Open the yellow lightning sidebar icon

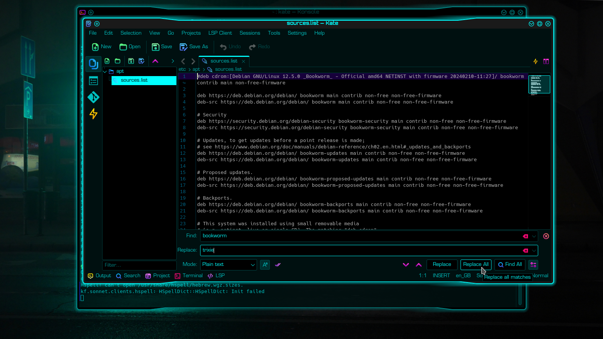pyautogui.click(x=93, y=114)
